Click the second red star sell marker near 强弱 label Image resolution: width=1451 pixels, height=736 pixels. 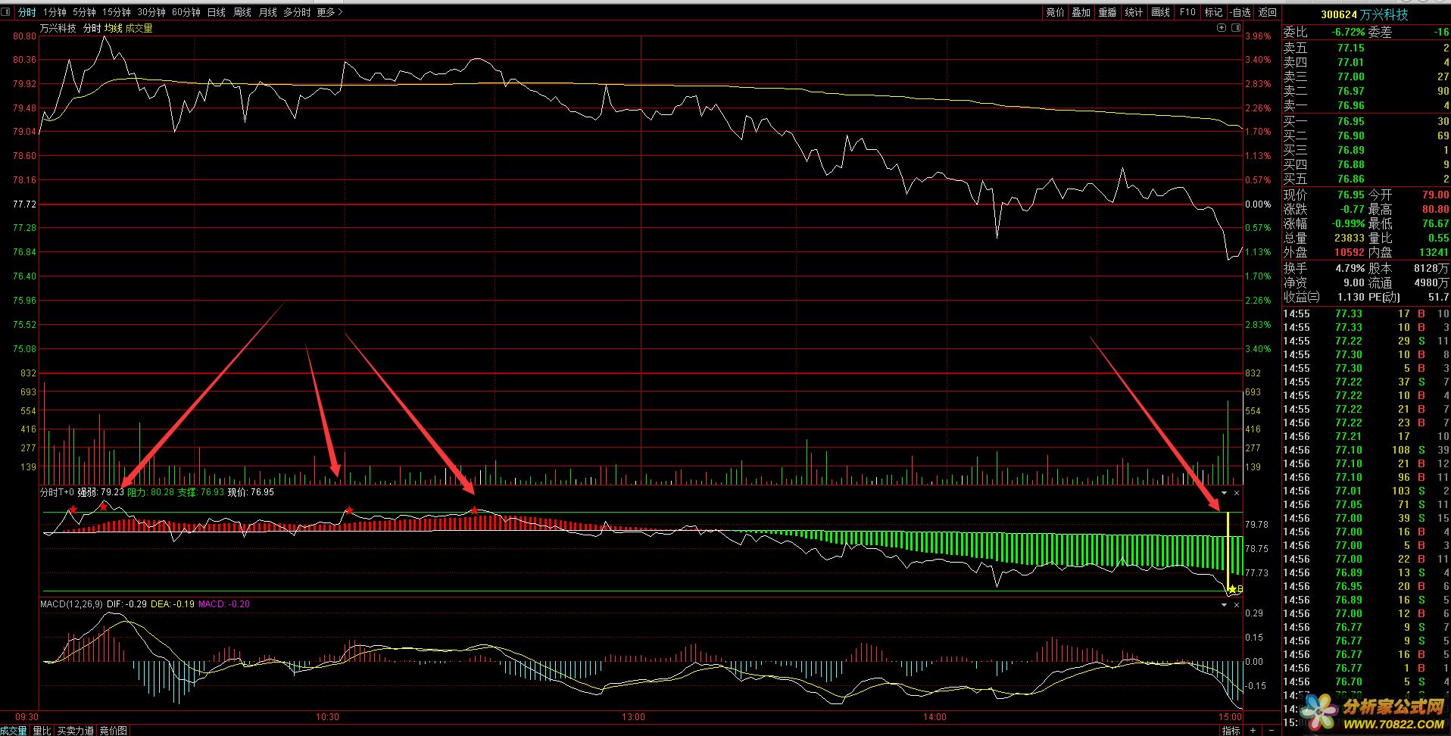click(103, 506)
